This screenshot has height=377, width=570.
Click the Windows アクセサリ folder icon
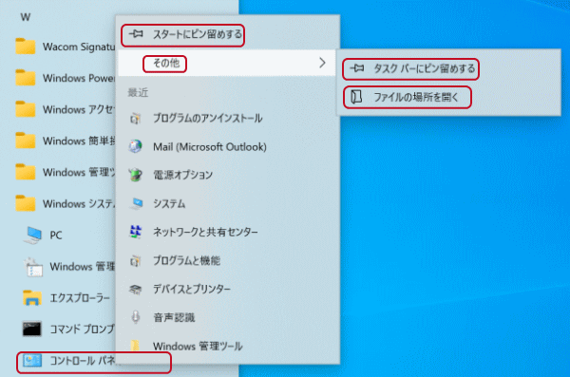point(25,109)
